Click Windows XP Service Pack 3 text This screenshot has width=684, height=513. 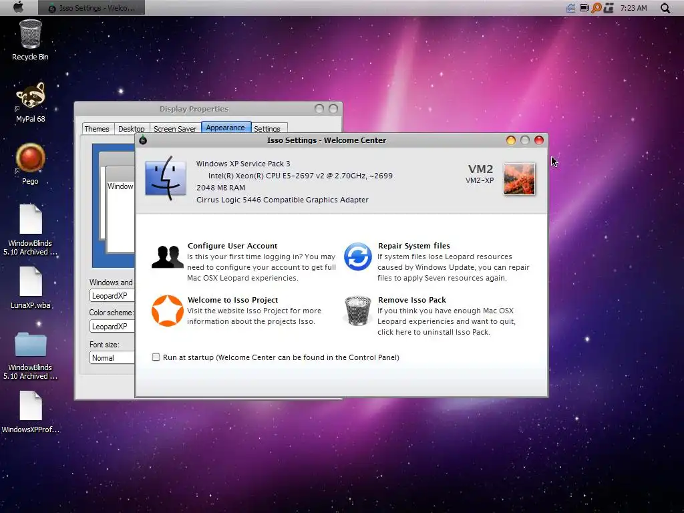(x=243, y=164)
